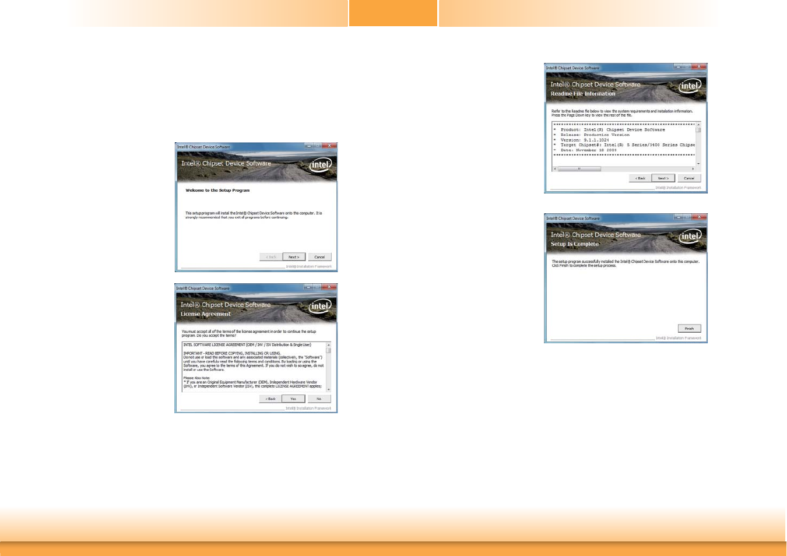This screenshot has width=787, height=556.
Task: Click Cancel in the Welcome setup window
Action: (x=319, y=257)
